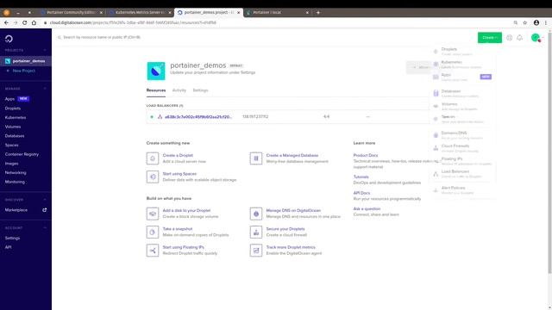Click the Track more Droplet metrics icon
Screen dimensions: 552x310
[x=256, y=251]
